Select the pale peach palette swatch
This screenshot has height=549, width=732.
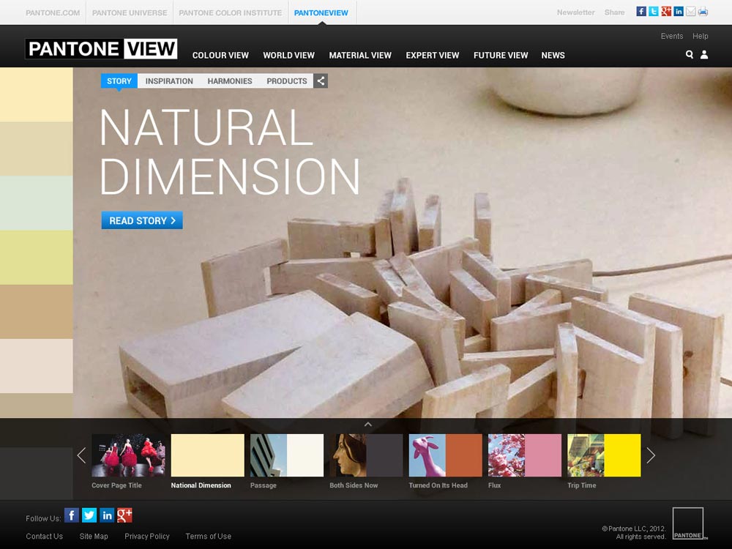[37, 365]
